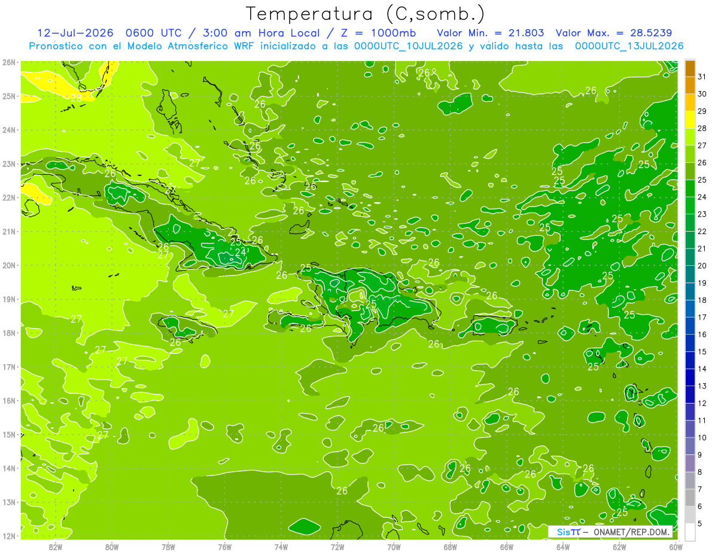
Task: Click the "0000UTC_13JUL2026" valid-until timestamp
Action: (x=629, y=46)
